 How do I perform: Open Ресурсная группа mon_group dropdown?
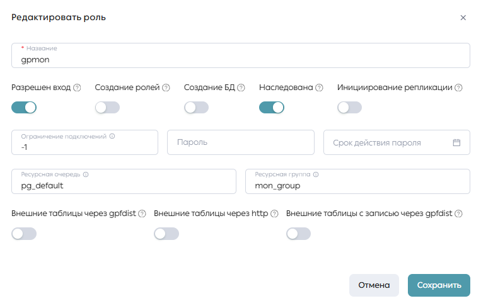point(357,181)
